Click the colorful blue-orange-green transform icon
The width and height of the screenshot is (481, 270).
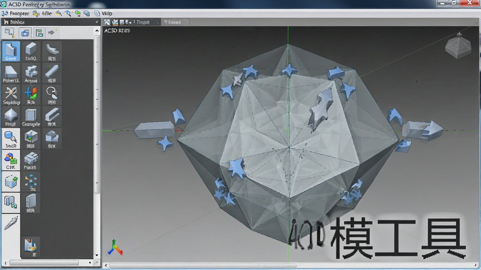click(31, 95)
